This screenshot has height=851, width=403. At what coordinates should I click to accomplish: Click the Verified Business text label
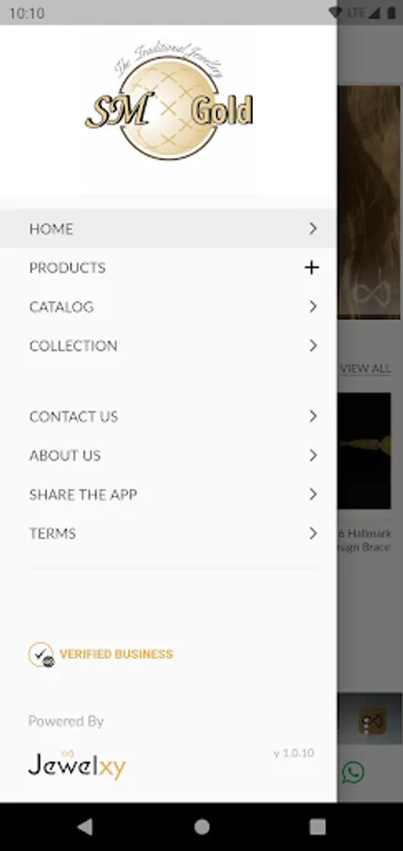pos(116,654)
